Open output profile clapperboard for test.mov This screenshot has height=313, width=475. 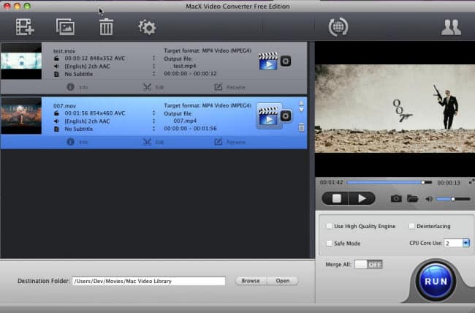(x=268, y=61)
